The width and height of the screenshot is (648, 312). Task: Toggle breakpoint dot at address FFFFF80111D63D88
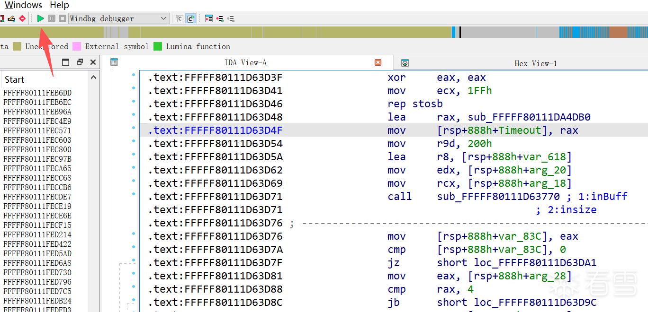pos(134,287)
